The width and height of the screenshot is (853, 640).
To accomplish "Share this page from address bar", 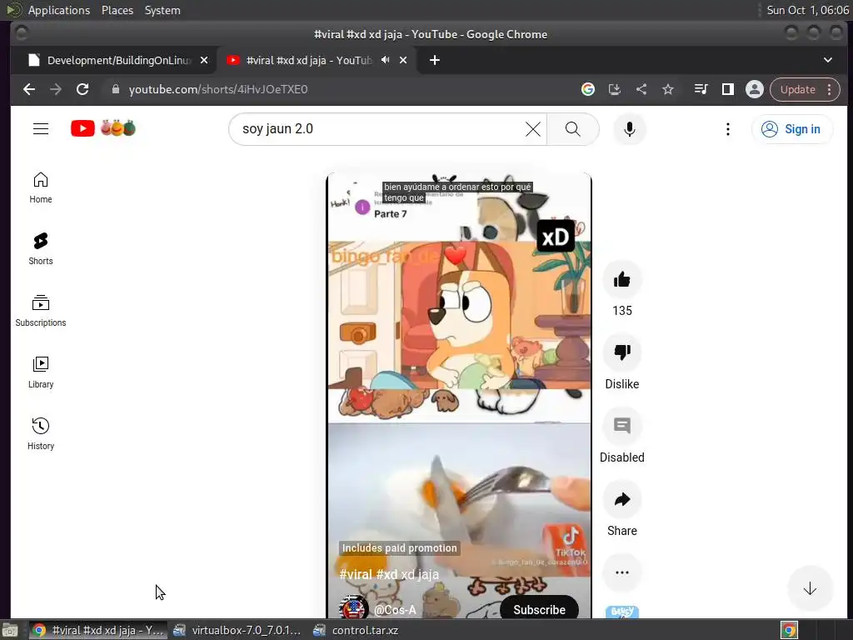I will 641,89.
